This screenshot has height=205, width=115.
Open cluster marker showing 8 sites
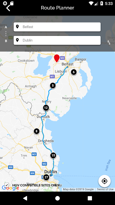point(37,131)
